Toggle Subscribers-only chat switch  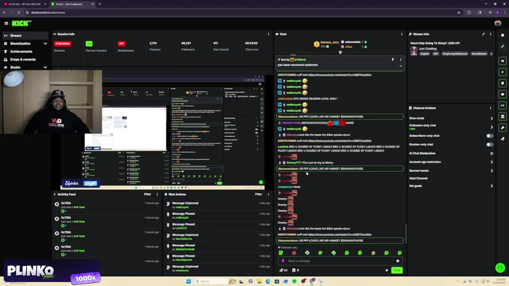pyautogui.click(x=490, y=136)
